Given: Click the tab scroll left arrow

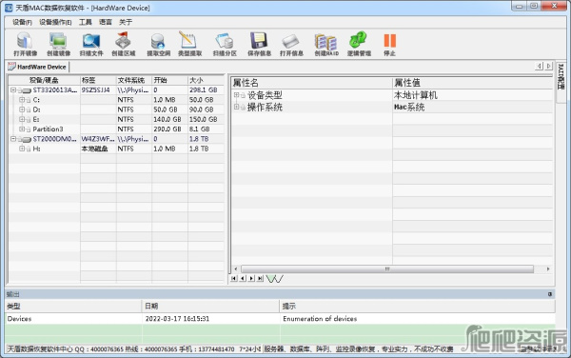Looking at the screenshot, I should point(539,66).
